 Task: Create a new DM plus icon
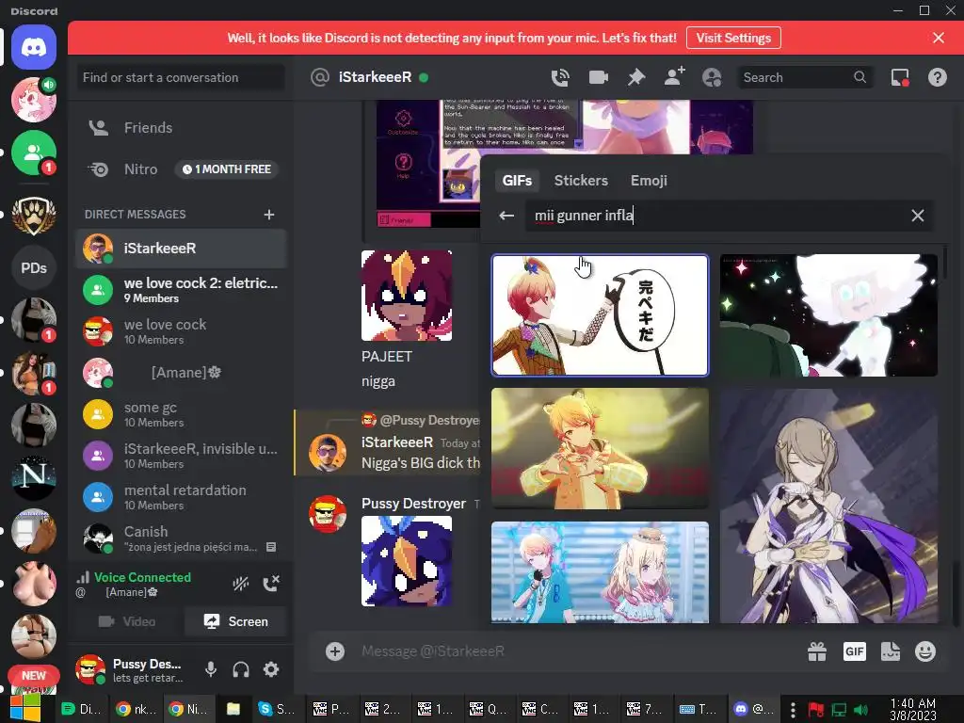coord(268,215)
